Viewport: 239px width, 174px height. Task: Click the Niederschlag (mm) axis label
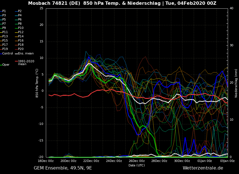236,83
